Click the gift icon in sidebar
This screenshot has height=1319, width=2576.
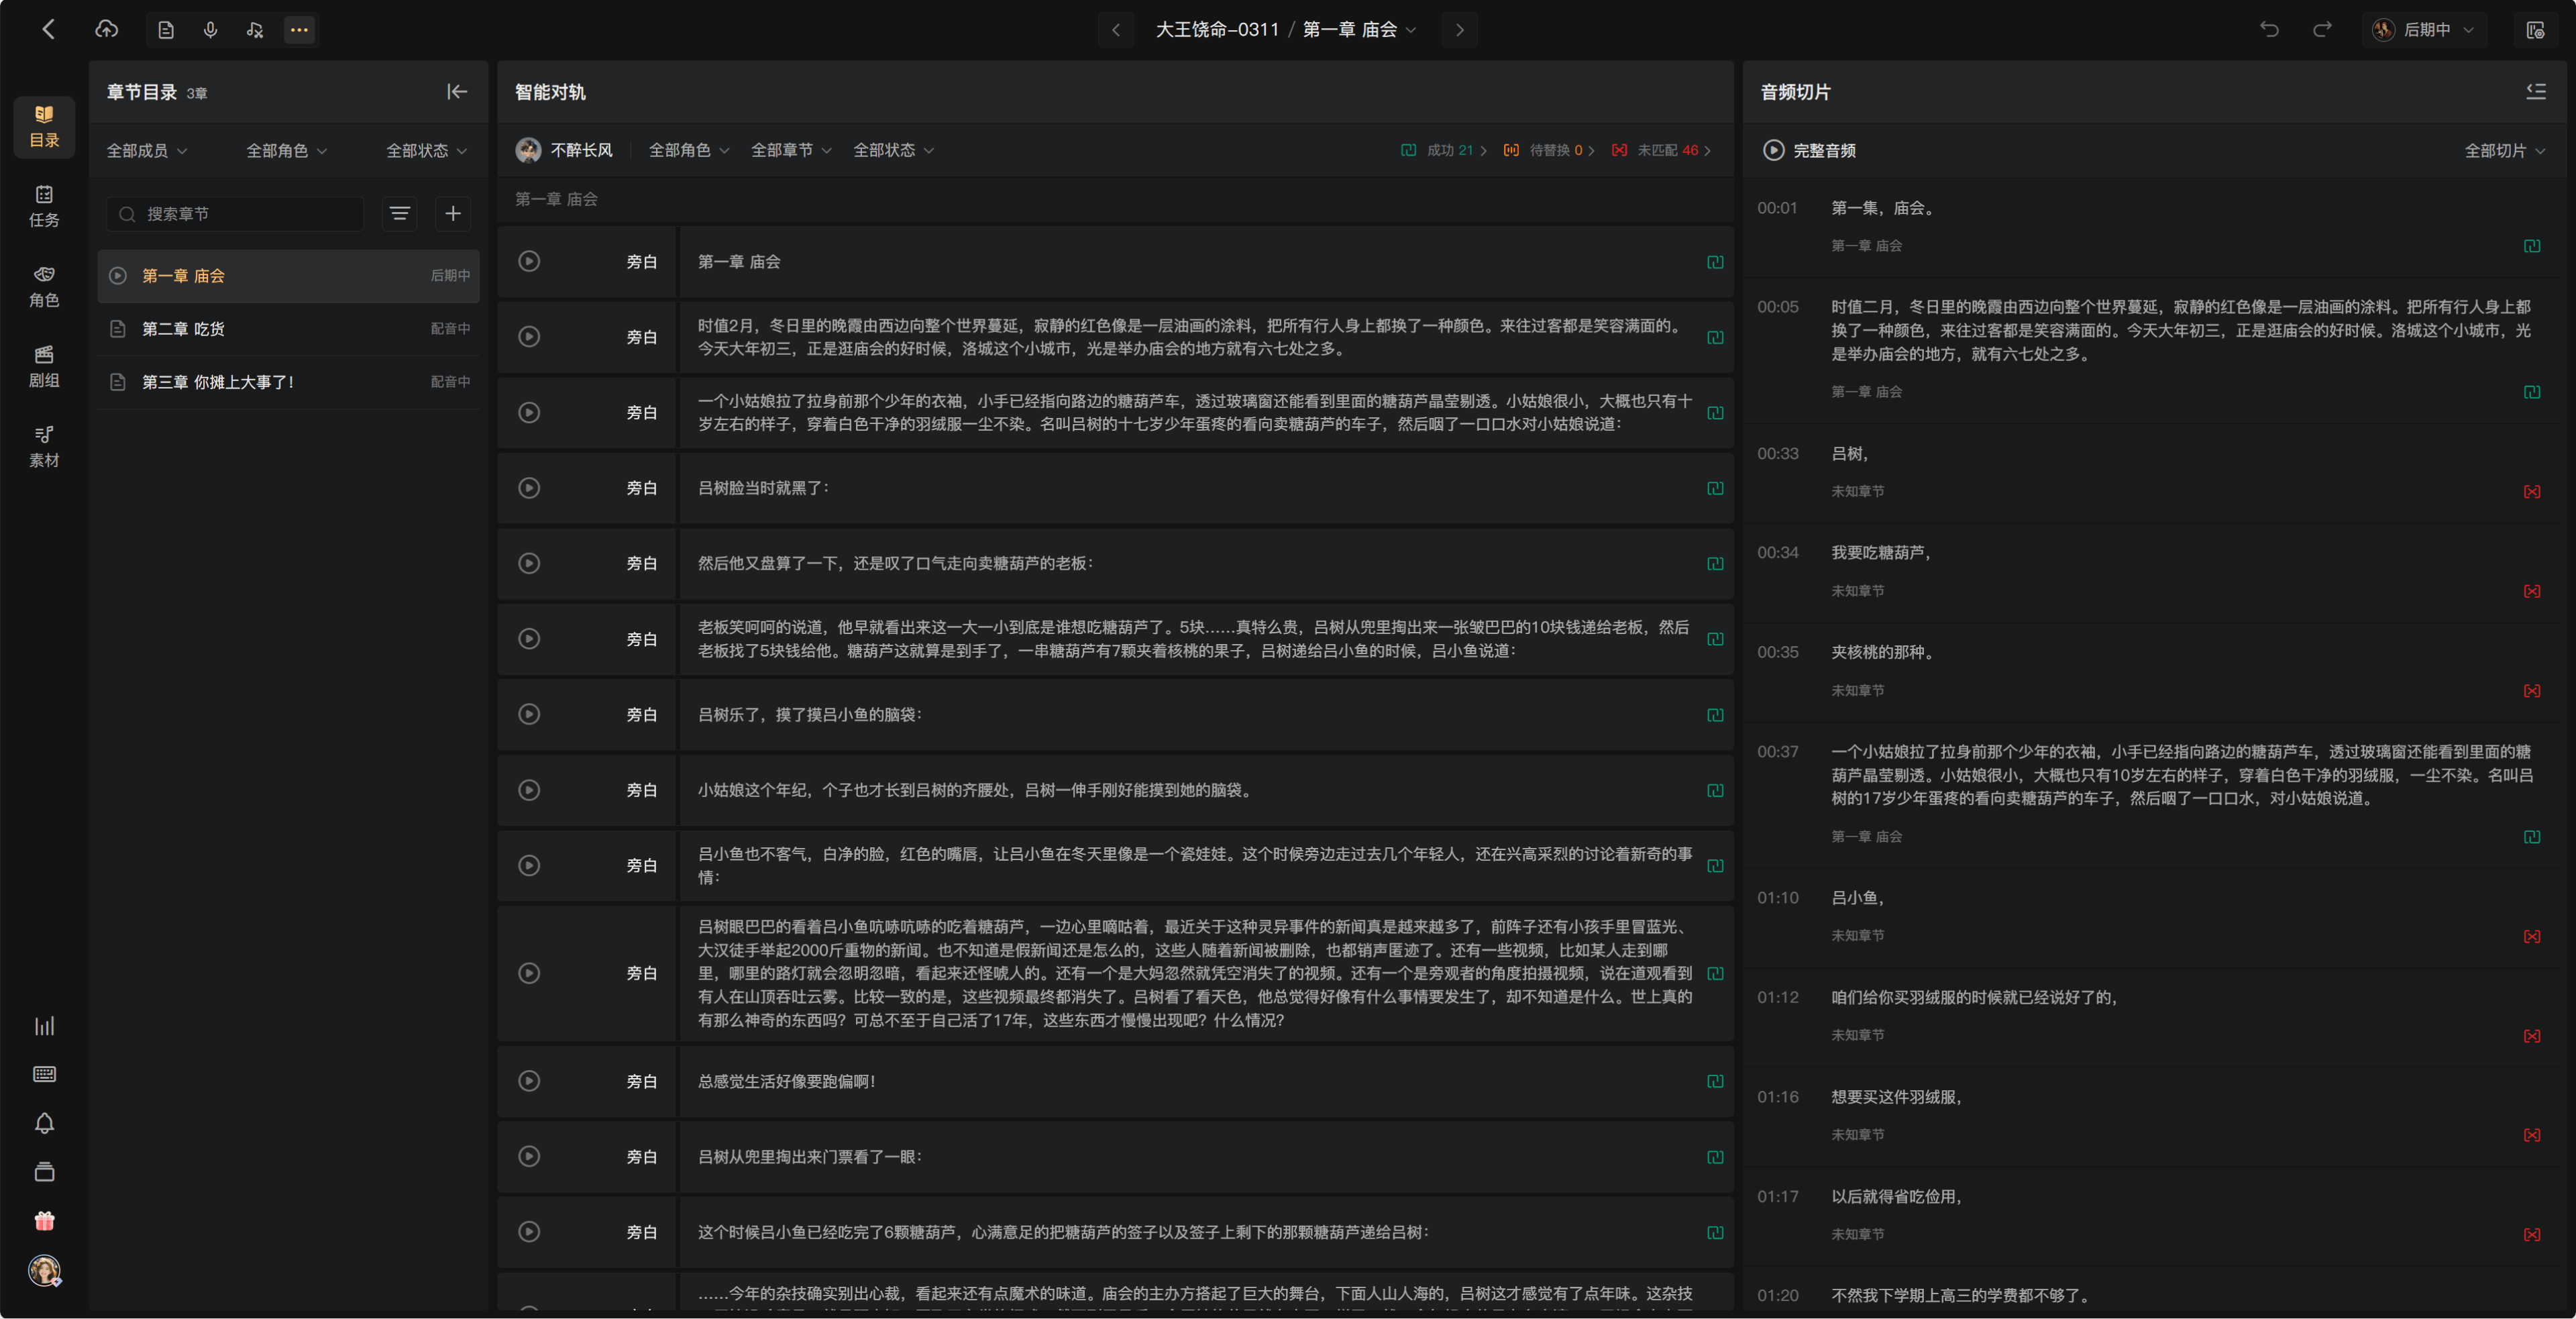click(44, 1220)
